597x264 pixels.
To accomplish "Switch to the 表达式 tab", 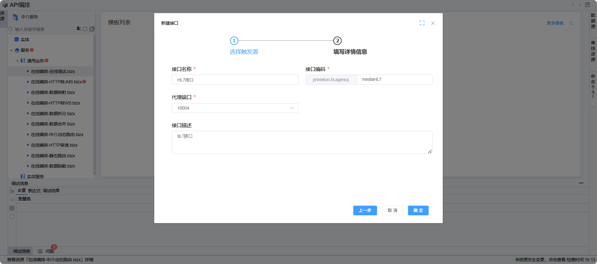I will click(34, 191).
